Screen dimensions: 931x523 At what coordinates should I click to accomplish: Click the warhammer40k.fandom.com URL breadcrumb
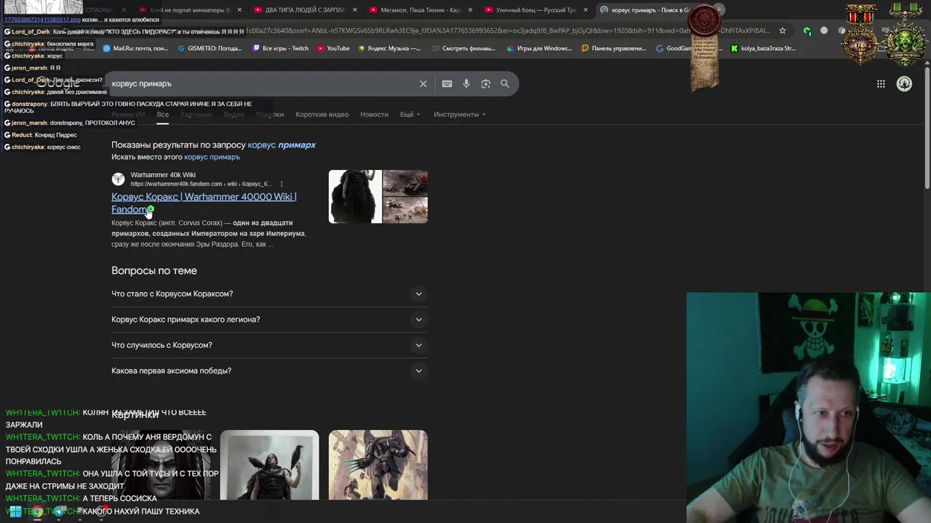coord(200,185)
